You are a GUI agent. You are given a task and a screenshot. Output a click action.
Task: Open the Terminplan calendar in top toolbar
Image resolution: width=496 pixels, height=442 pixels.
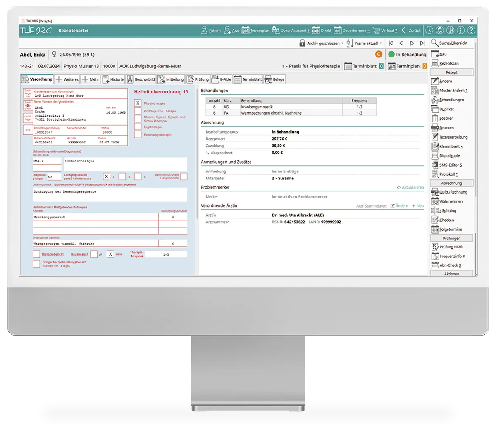point(255,31)
